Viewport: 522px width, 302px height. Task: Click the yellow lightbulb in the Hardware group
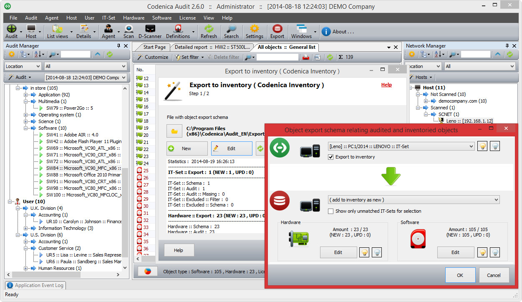[364, 252]
